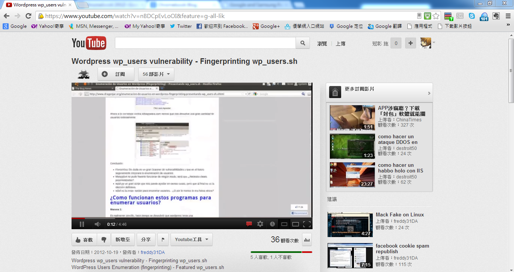Viewport: 514px width, 272px height.
Task: Click the address bar URL
Action: (x=135, y=16)
